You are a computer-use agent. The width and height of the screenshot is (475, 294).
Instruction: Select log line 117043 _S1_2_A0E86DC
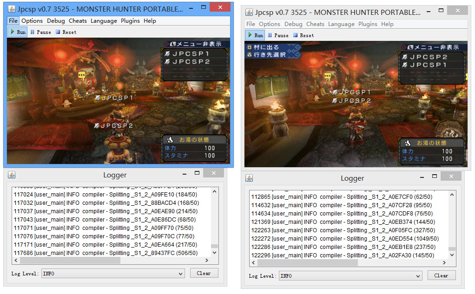point(105,220)
